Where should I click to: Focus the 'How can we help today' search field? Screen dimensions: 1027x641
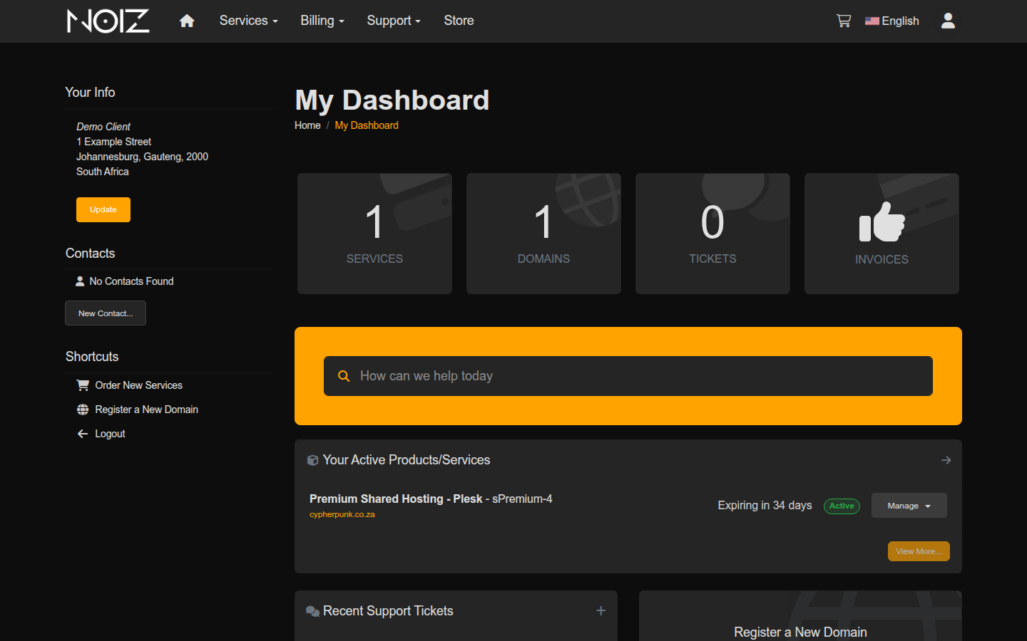click(x=628, y=376)
